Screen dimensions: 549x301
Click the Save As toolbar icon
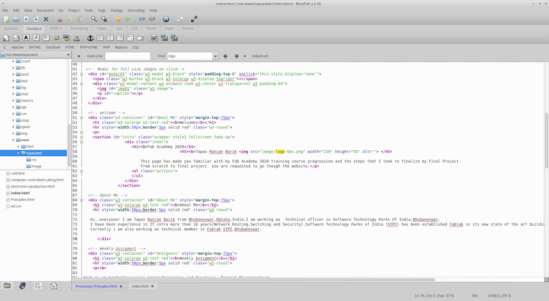36,19
